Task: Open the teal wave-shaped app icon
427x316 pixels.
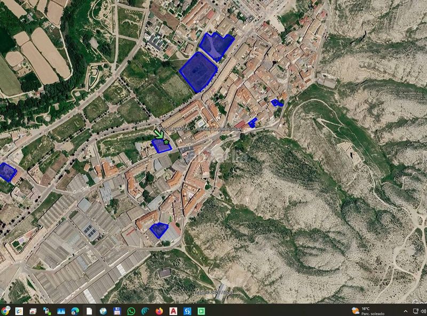Action: tap(145, 311)
